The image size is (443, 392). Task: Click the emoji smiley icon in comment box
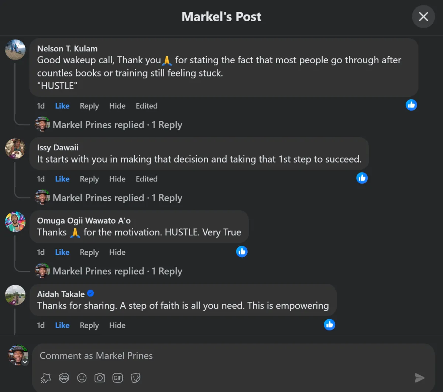[x=82, y=378]
